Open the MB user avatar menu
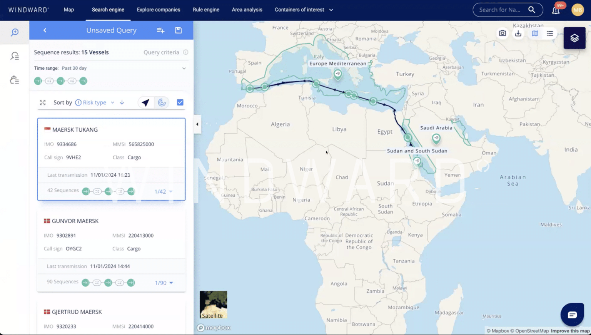This screenshot has height=335, width=591. (x=578, y=10)
